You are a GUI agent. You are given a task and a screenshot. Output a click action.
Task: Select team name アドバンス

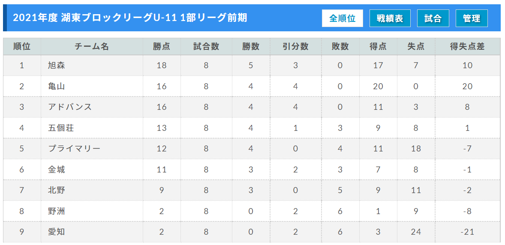pos(70,107)
